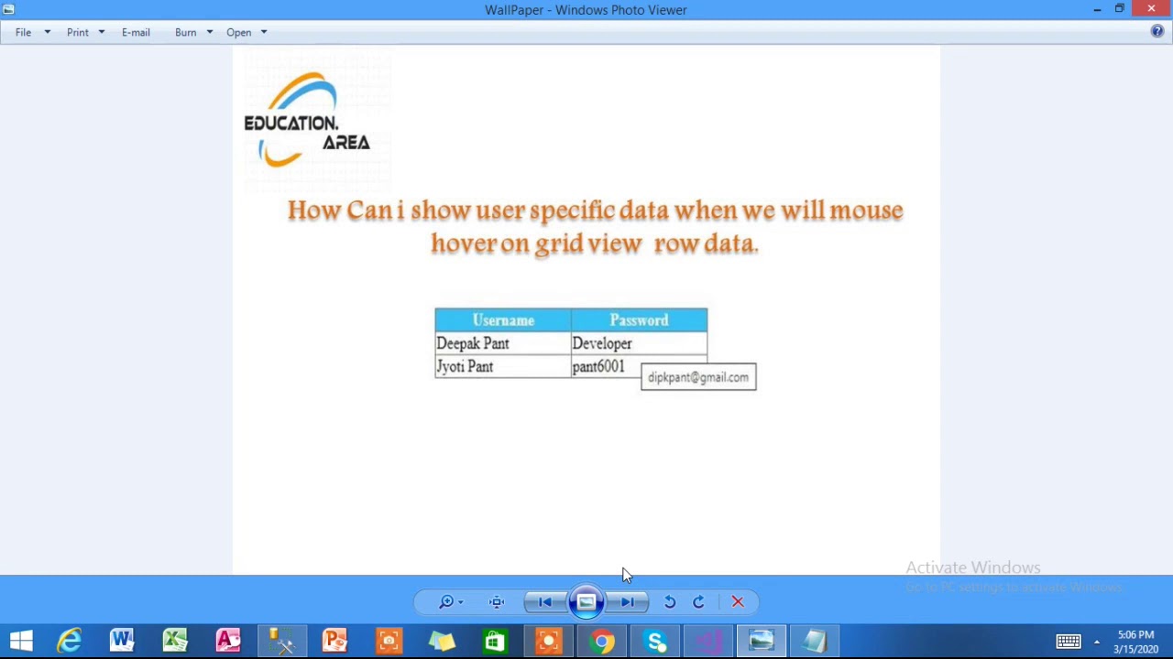Click the Username column header
This screenshot has height=659, width=1173.
coord(503,320)
